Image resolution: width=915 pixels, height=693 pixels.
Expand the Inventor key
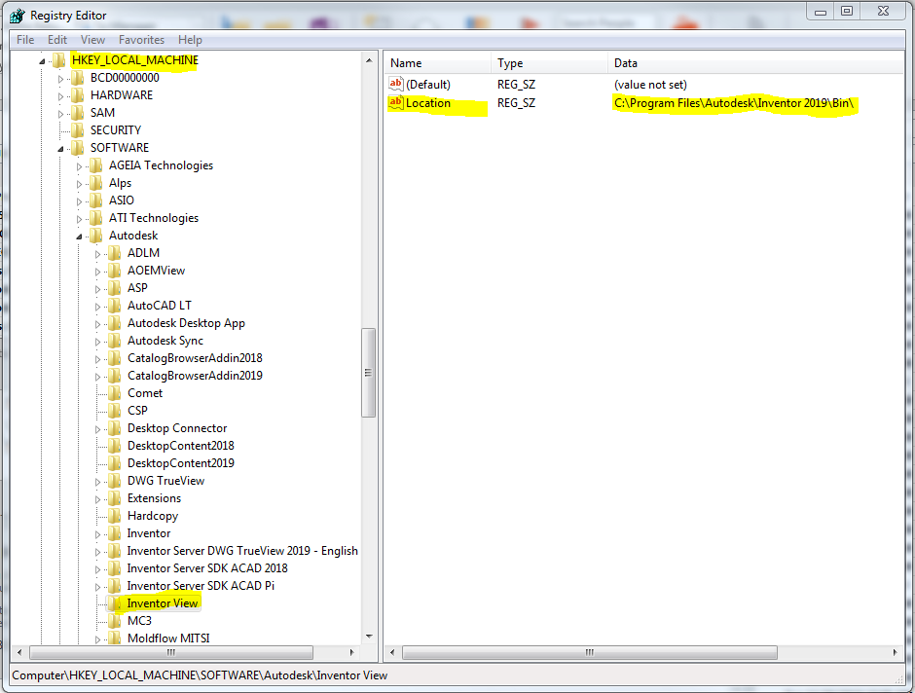[x=98, y=534]
